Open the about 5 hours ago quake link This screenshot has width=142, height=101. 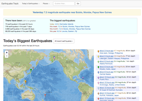pyautogui.click(x=106, y=56)
